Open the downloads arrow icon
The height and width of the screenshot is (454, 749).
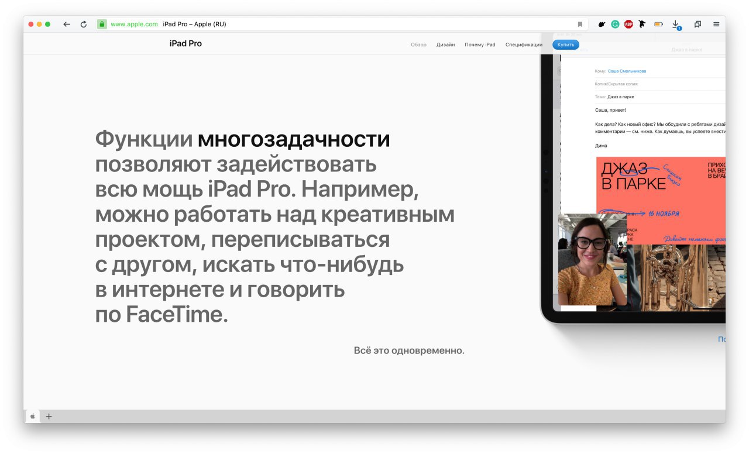[676, 25]
